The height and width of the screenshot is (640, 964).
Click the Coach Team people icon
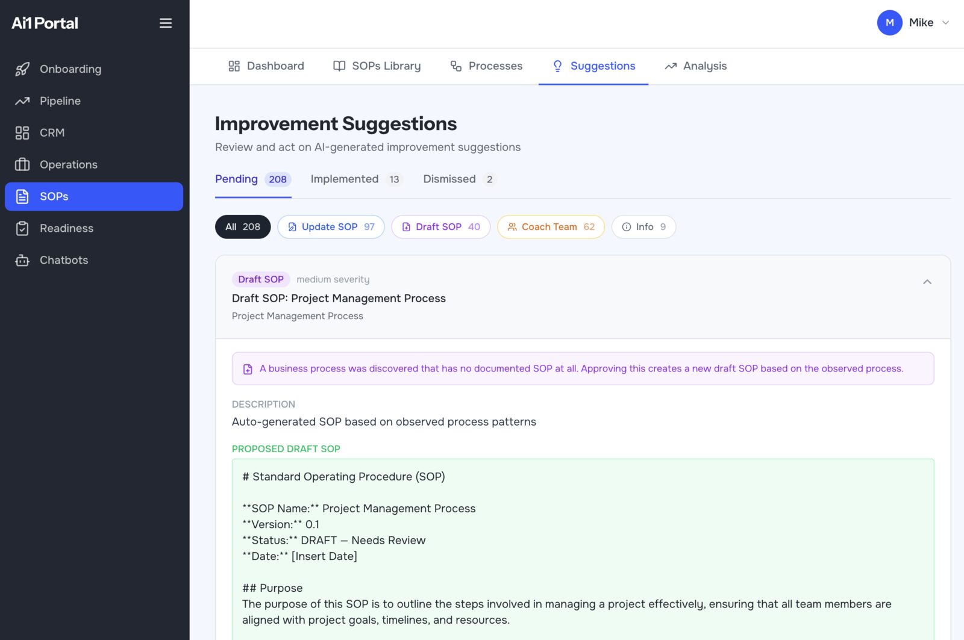pos(512,227)
